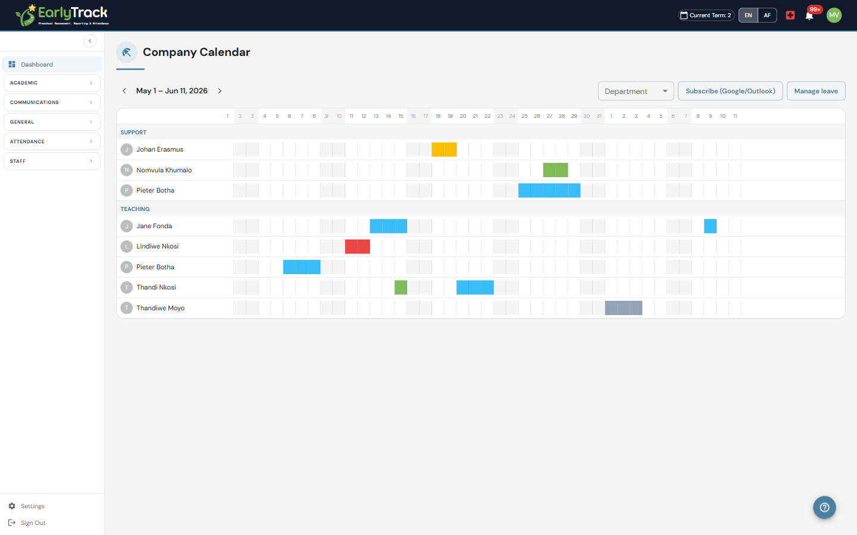This screenshot has width=857, height=535.
Task: Select Dashboard in the sidebar
Action: tap(52, 64)
